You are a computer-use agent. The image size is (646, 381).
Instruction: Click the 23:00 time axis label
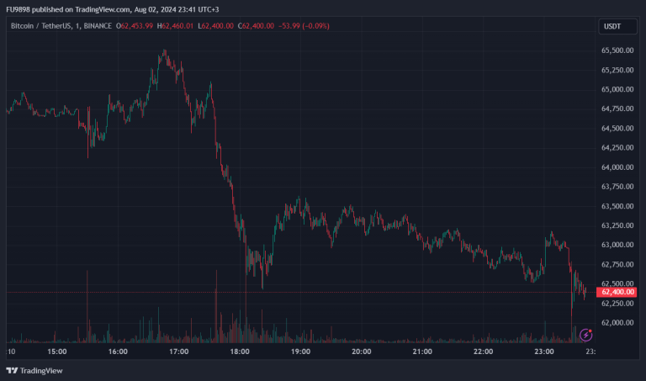(x=543, y=352)
